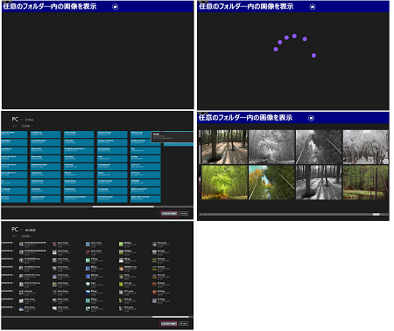394x331 pixels.
Task: Open sort-order dropdown in blue folder-tile picker
Action: (27, 126)
